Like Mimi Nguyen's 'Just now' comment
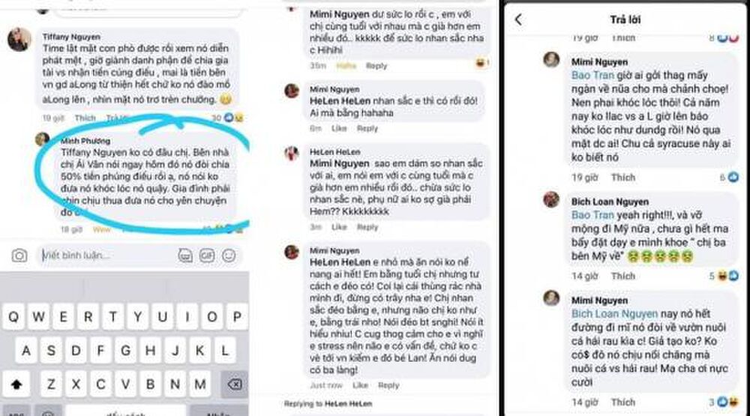 tap(360, 385)
